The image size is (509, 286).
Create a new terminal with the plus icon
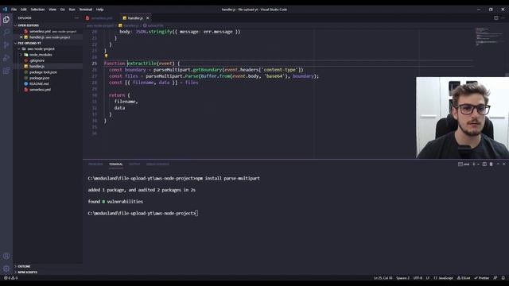(x=474, y=164)
